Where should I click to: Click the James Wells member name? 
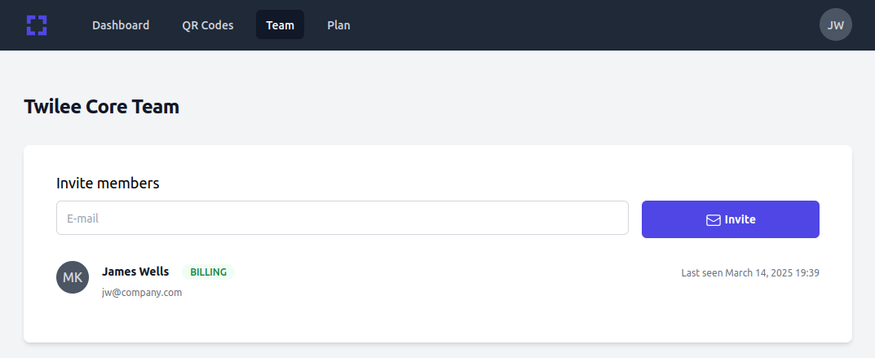(x=135, y=272)
